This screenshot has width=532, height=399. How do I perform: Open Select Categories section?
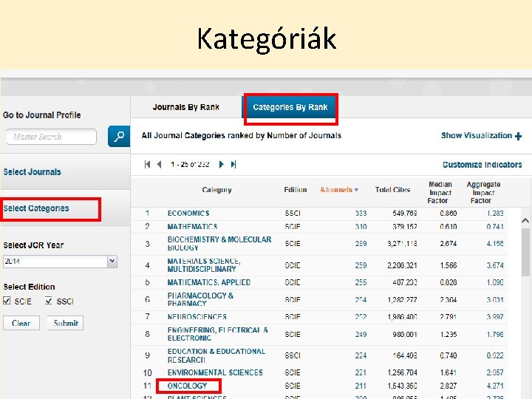36,208
